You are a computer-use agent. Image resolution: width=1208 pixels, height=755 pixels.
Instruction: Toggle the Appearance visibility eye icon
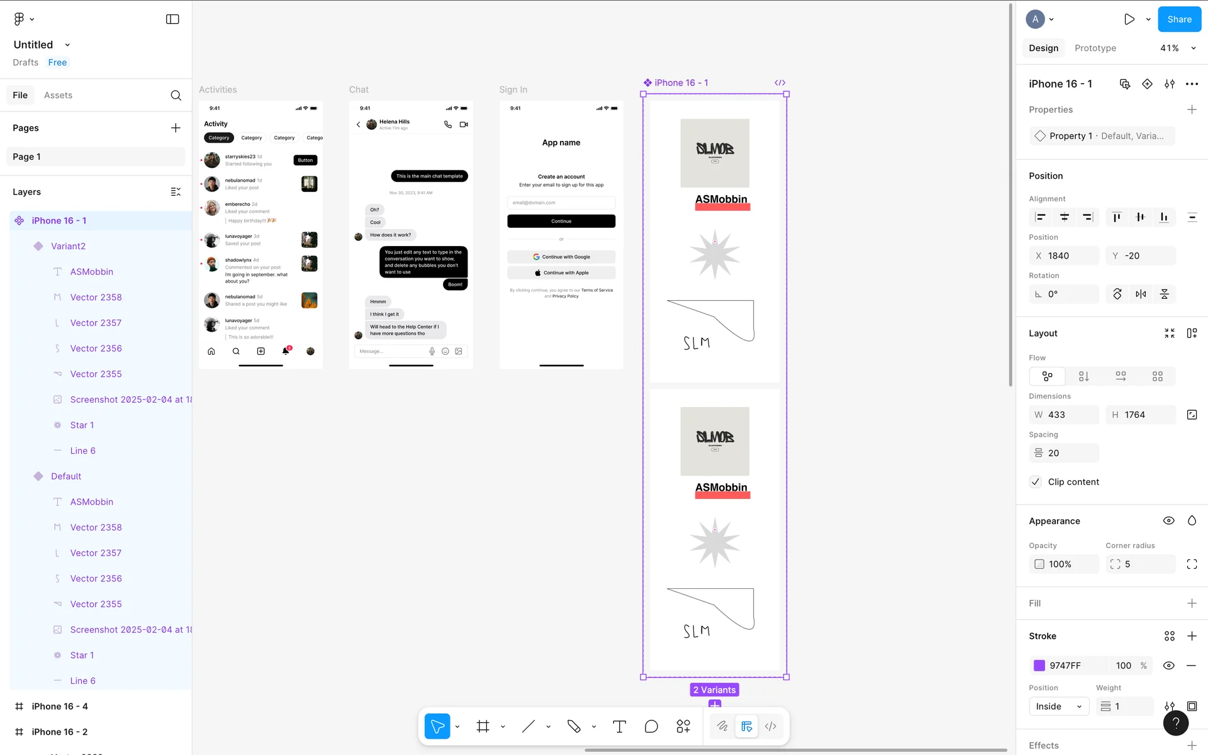(x=1168, y=521)
